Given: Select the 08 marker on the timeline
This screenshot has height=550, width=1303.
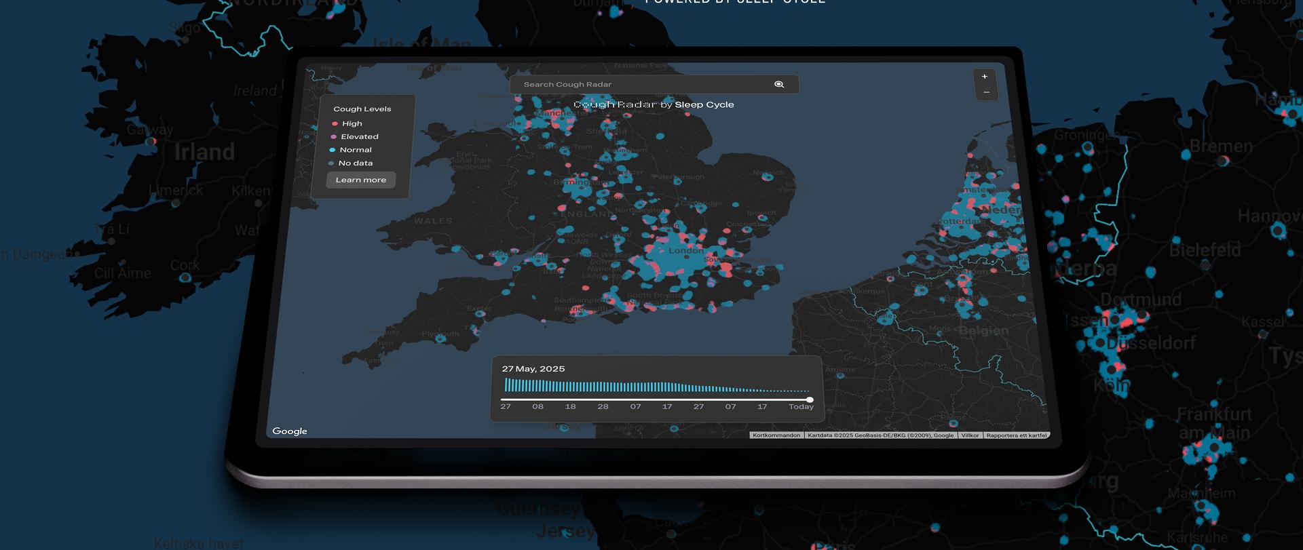Looking at the screenshot, I should [537, 407].
